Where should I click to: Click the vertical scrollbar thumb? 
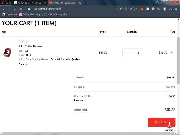click(x=179, y=61)
